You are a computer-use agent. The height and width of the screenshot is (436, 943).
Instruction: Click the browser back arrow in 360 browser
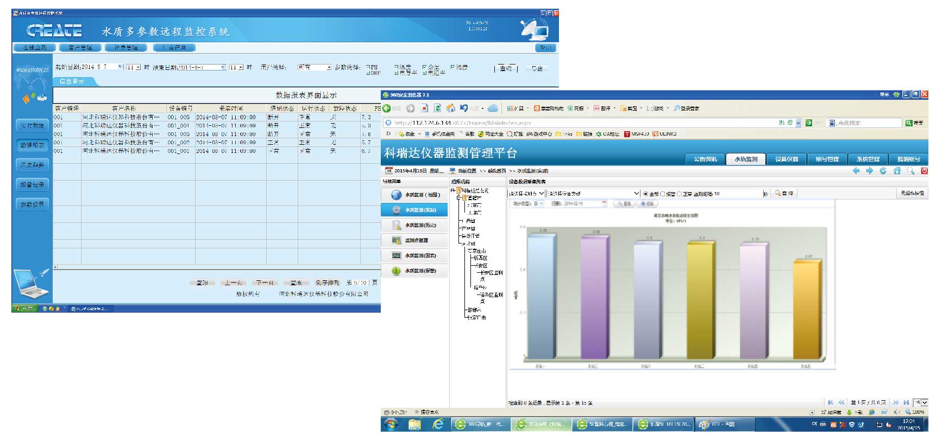pyautogui.click(x=387, y=108)
